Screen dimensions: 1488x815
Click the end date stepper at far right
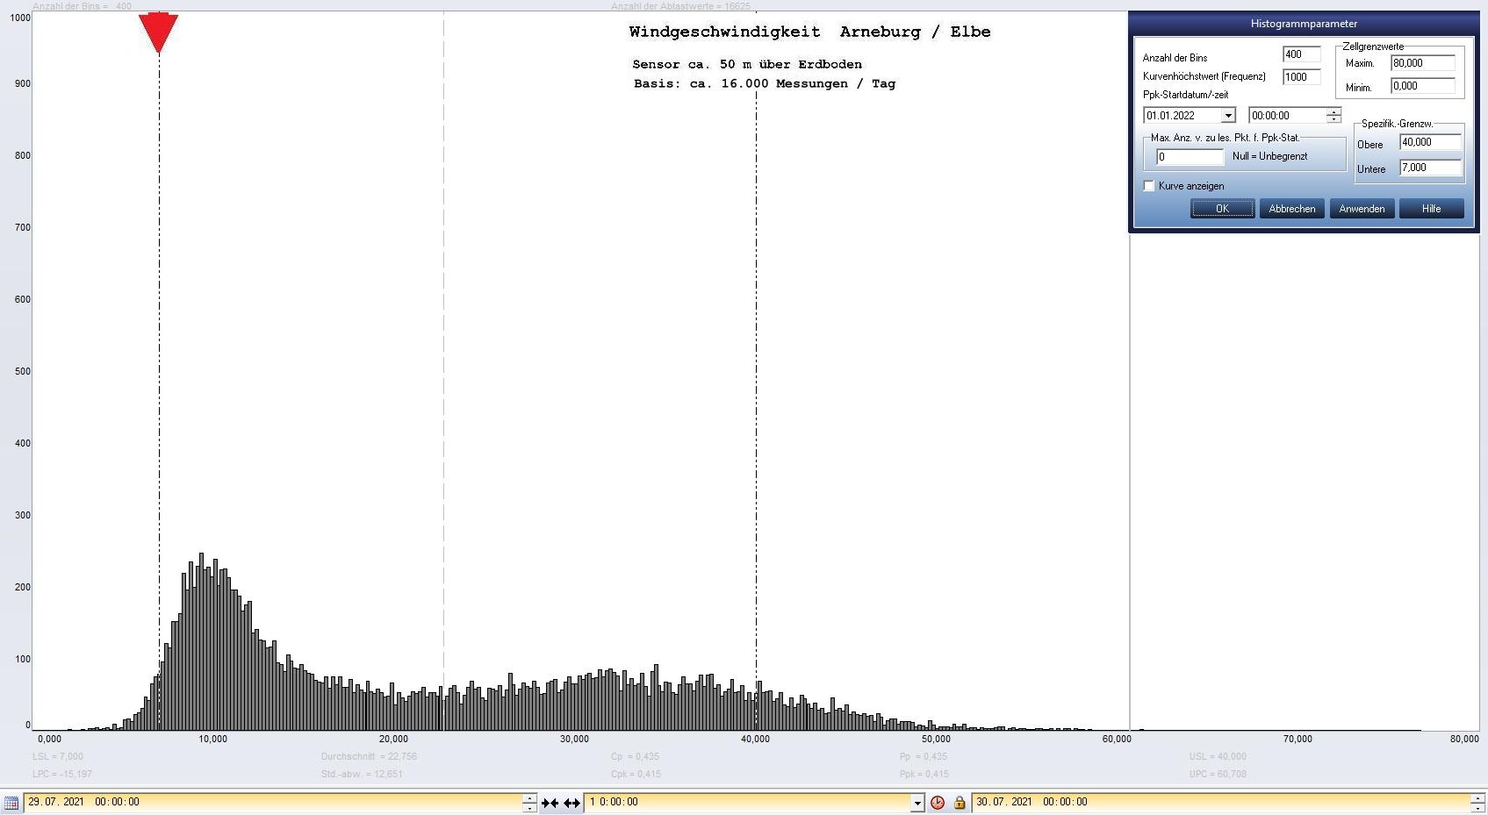[x=1478, y=803]
